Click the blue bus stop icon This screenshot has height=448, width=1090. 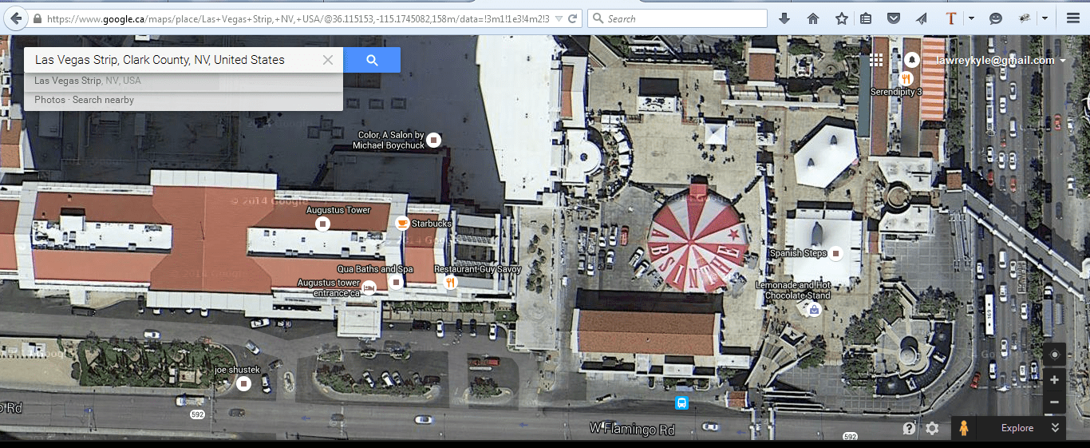[681, 403]
